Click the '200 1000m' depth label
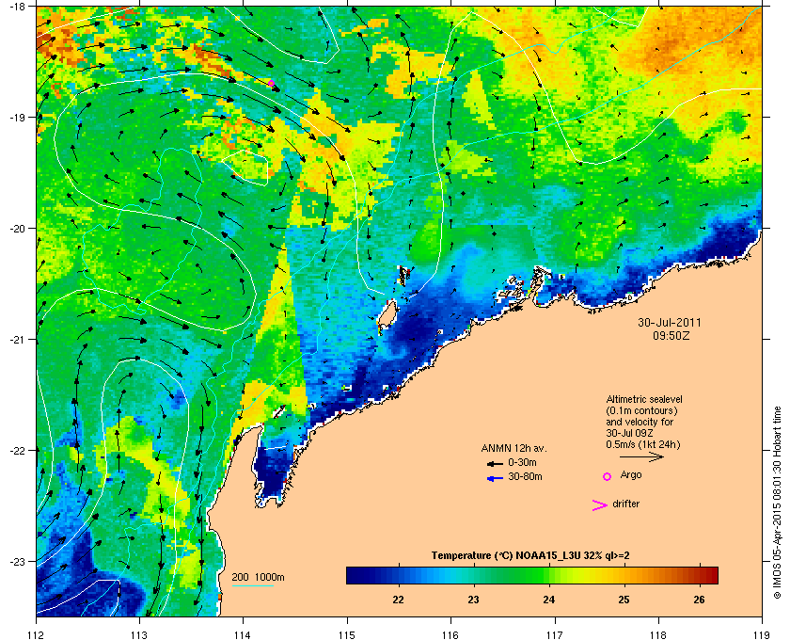The image size is (790, 640). point(258,577)
